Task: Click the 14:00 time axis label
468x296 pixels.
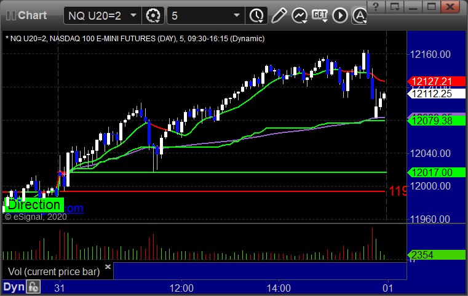Action: click(279, 288)
